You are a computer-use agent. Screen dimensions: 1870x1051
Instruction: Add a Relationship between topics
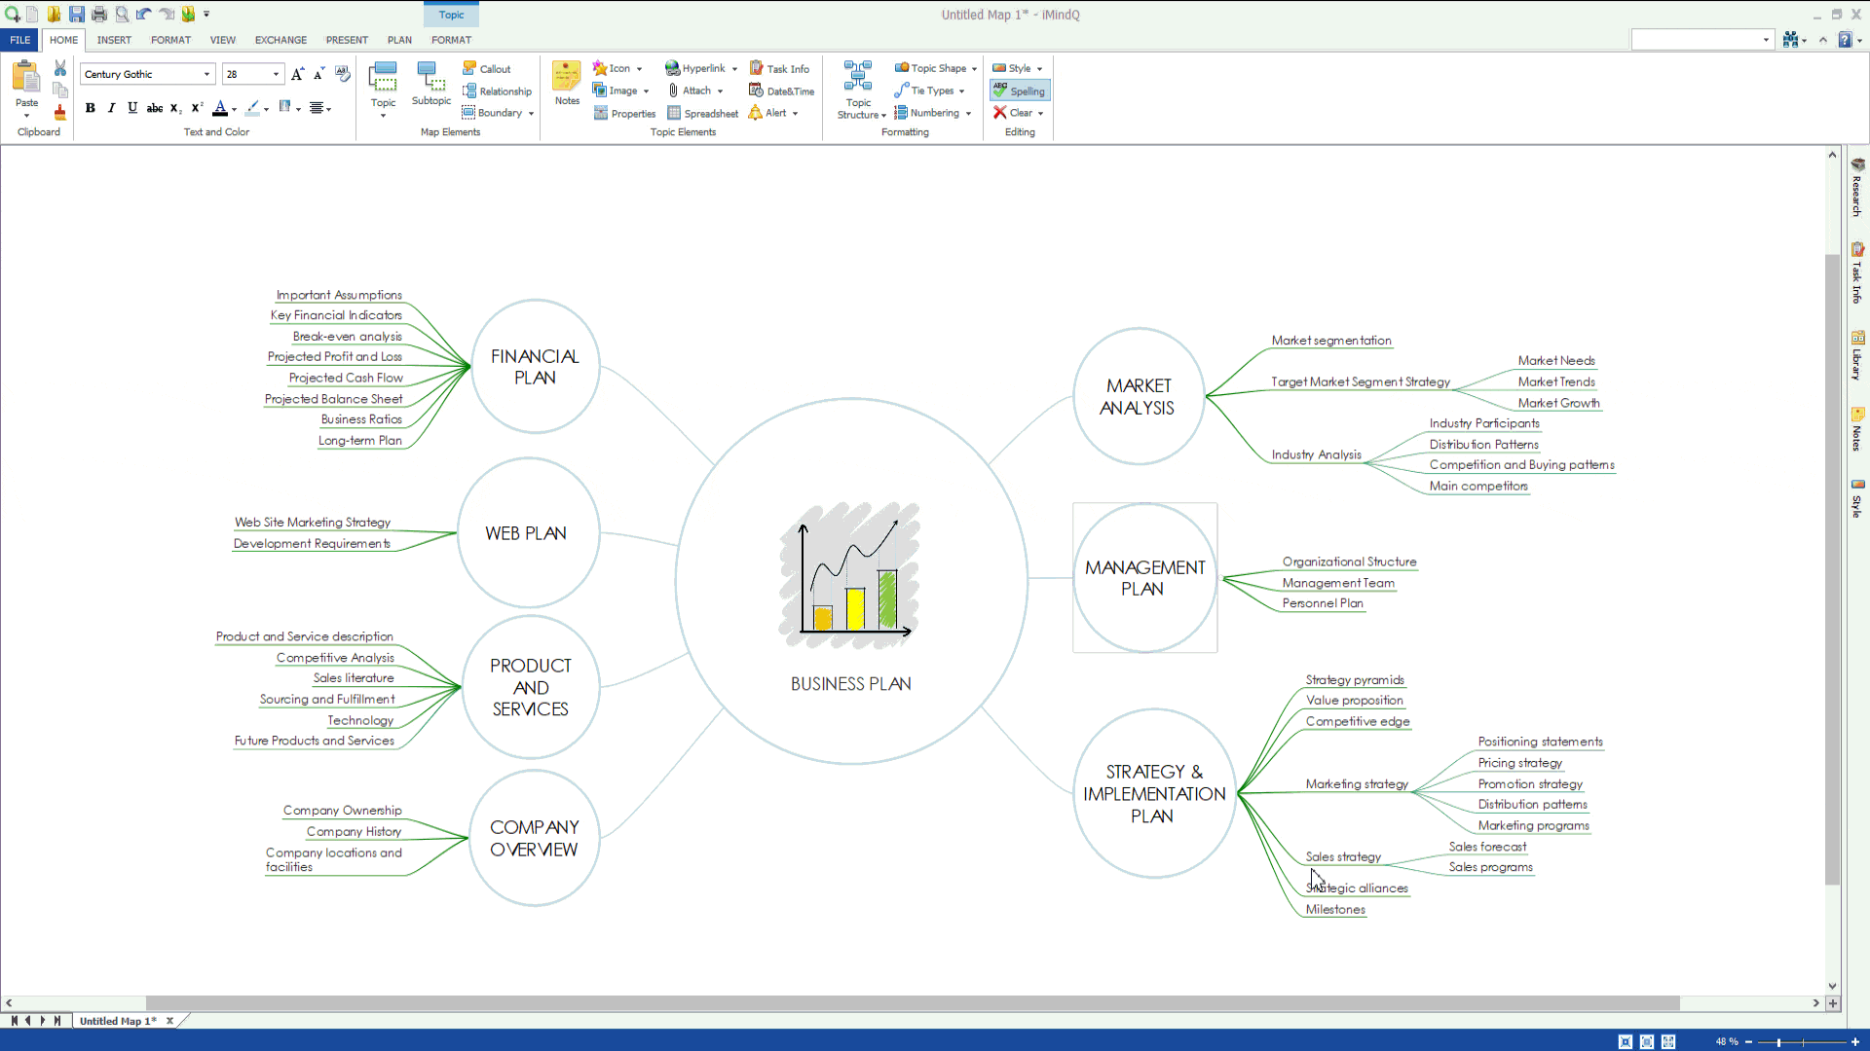498,91
